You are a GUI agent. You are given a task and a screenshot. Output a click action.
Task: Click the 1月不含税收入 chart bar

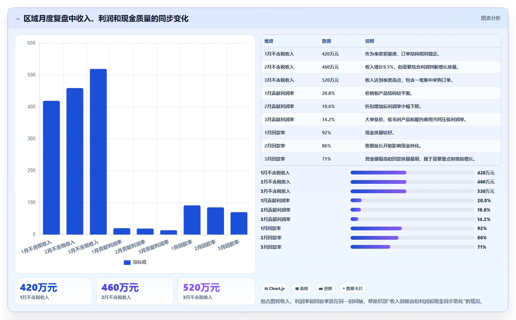coord(51,168)
